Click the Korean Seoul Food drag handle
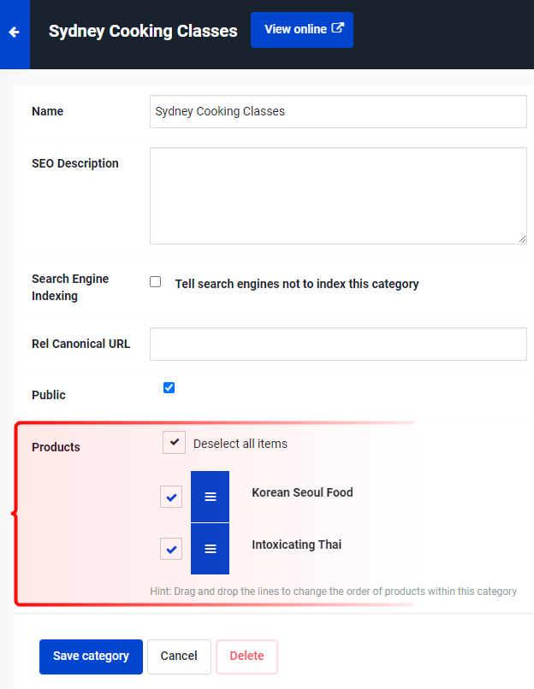This screenshot has width=534, height=689. pyautogui.click(x=210, y=497)
